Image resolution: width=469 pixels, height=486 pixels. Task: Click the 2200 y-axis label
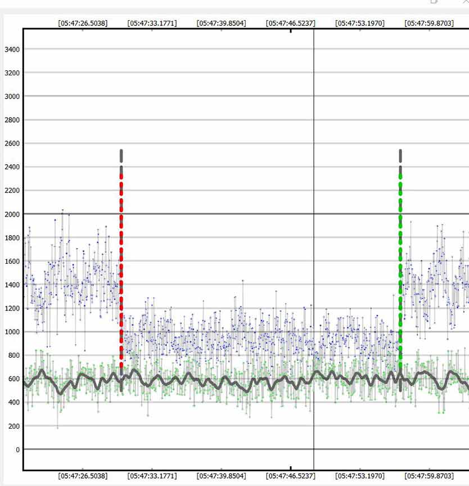tap(12, 190)
